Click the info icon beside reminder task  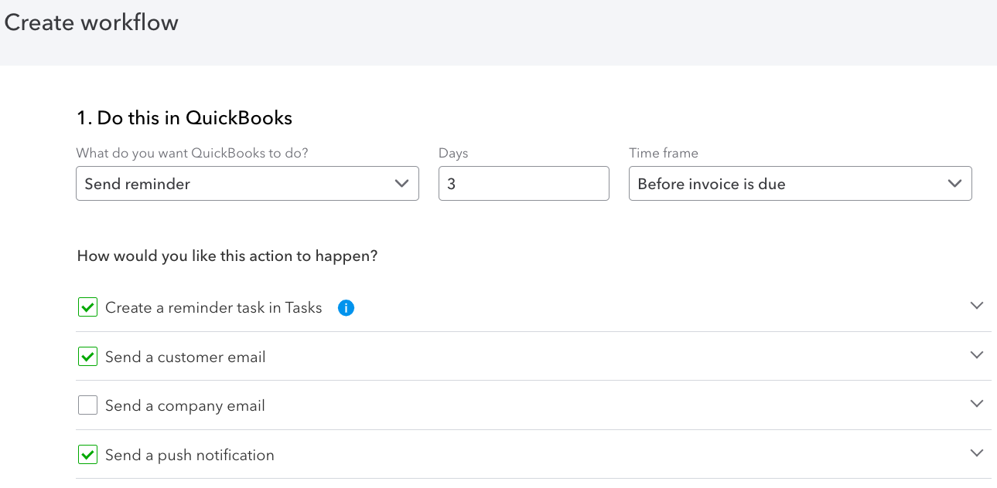click(x=347, y=308)
